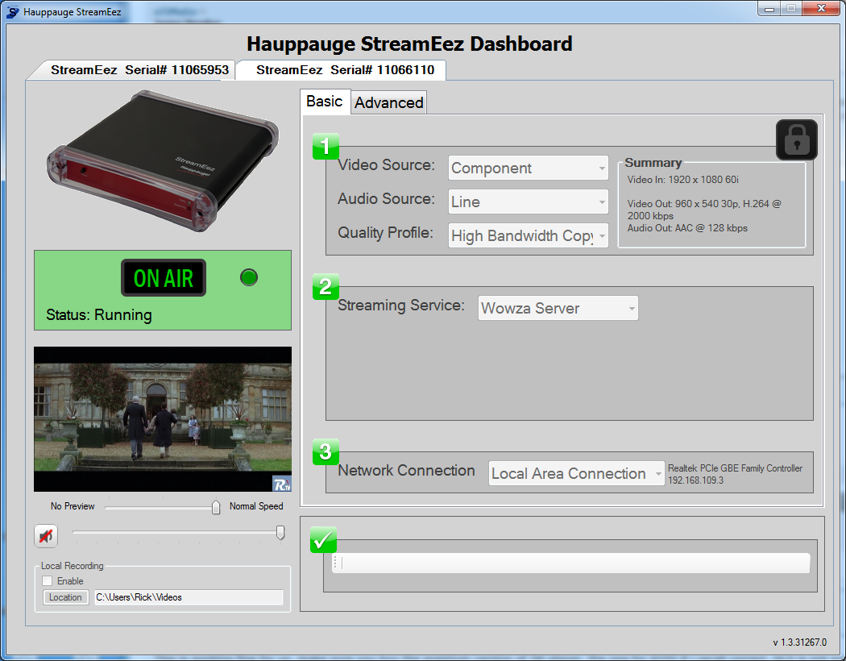Click the version number v 1.3.31267.0

pos(799,642)
